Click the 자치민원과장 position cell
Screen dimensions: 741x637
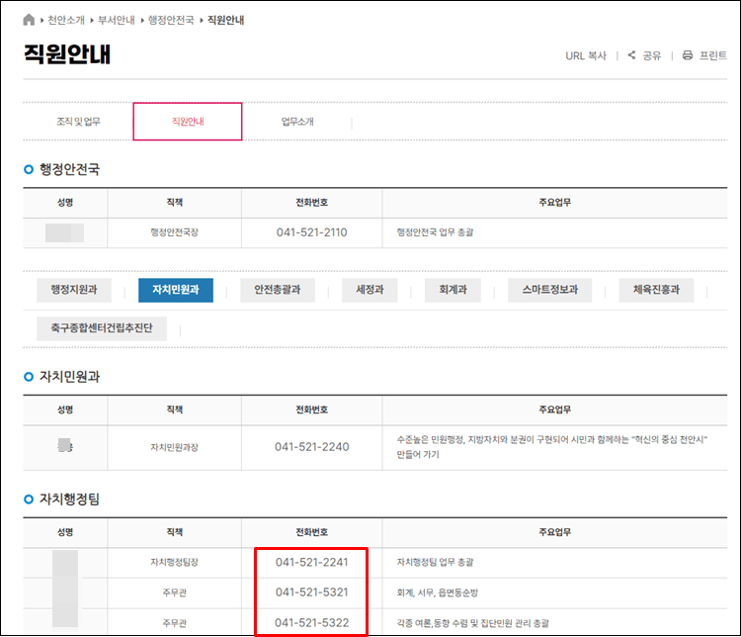174,447
